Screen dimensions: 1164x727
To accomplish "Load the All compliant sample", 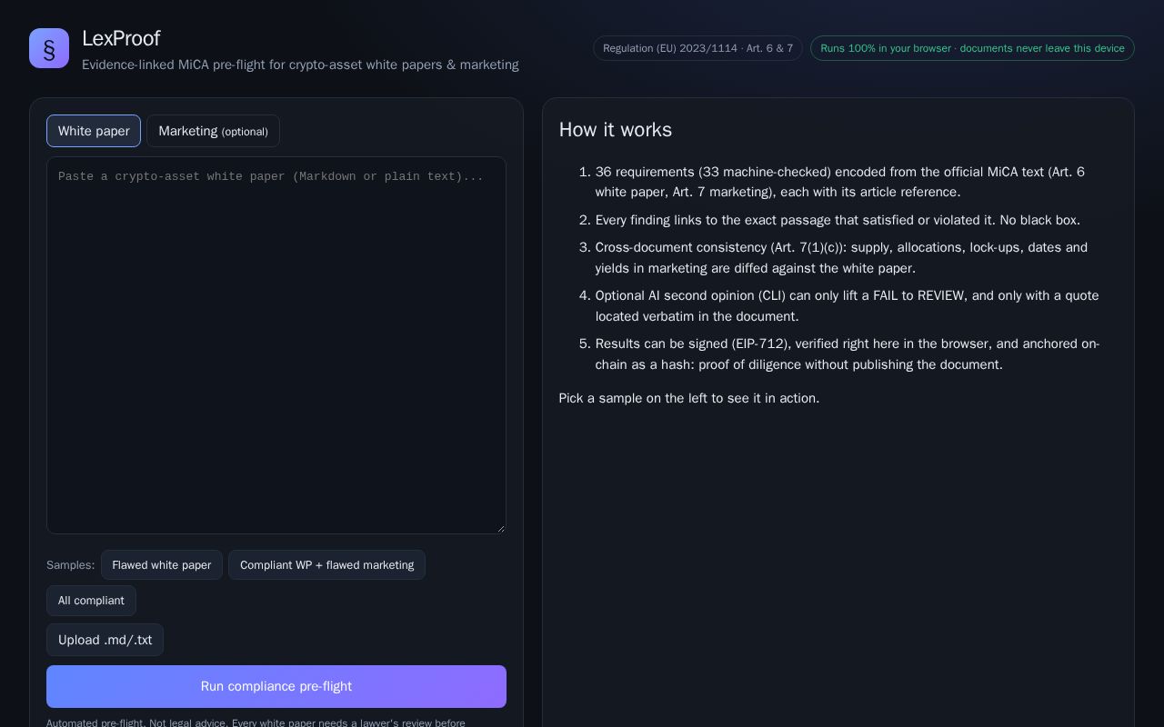I will point(91,601).
